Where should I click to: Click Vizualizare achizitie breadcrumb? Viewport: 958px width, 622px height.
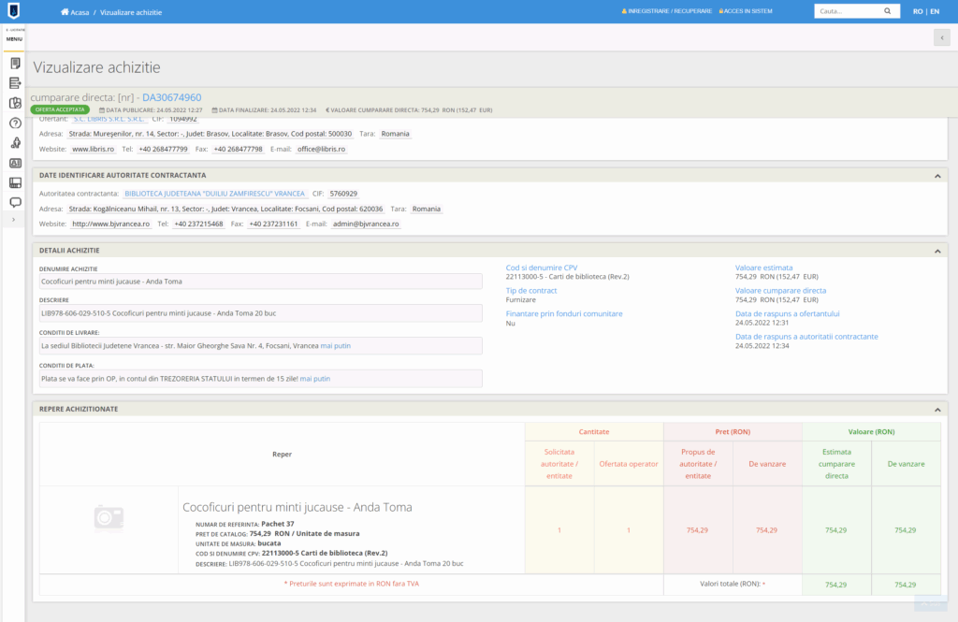pos(131,12)
